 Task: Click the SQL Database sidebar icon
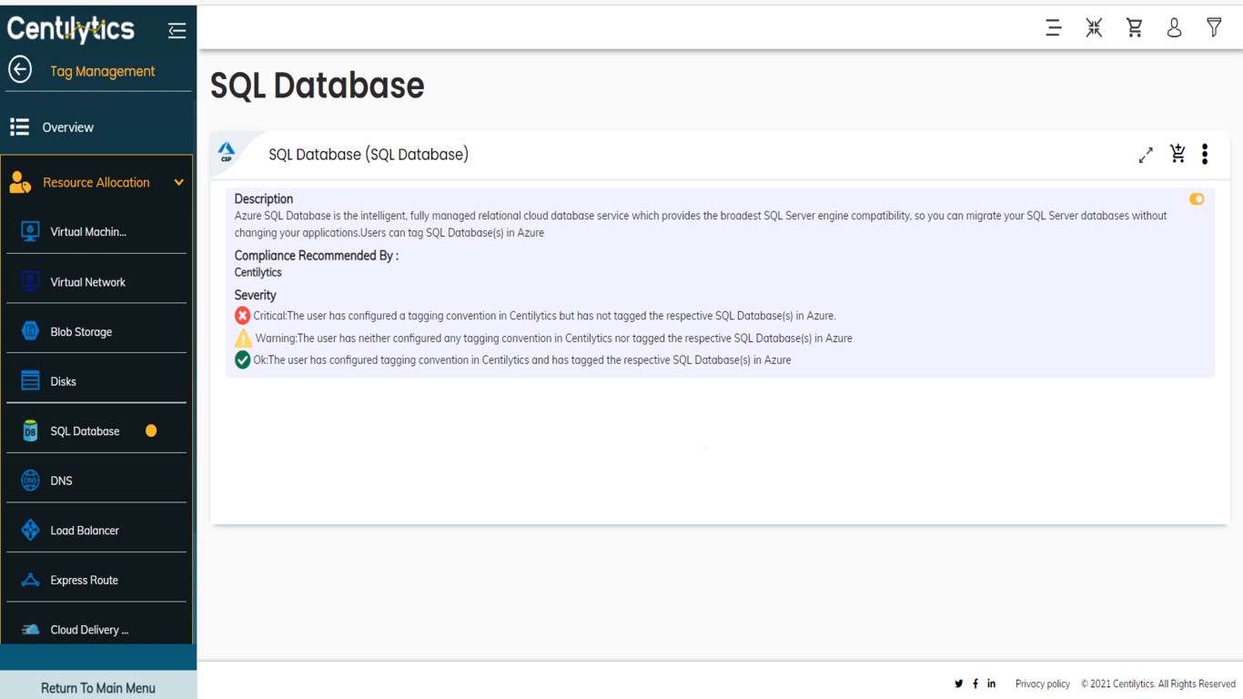30,431
